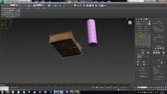Open the reference coordinate system dropdown
Image resolution: width=167 pixels, height=94 pixels.
click(39, 5)
